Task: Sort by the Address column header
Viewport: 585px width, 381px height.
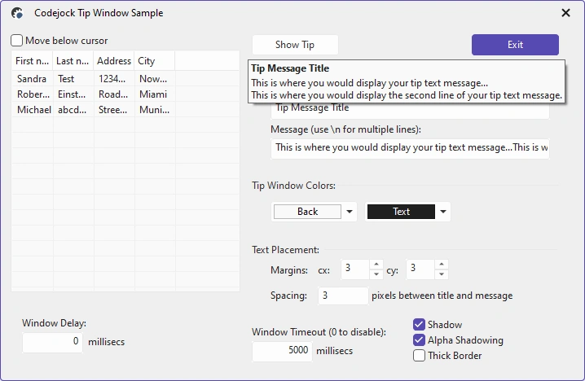Action: coord(114,61)
